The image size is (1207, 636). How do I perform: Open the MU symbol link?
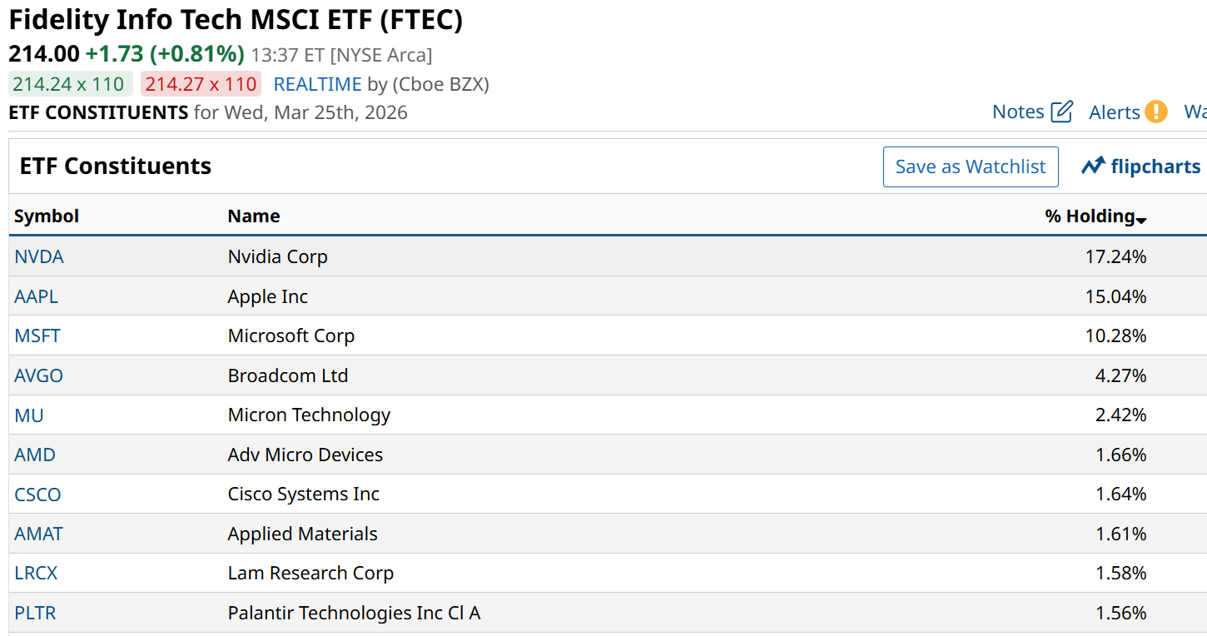point(29,415)
